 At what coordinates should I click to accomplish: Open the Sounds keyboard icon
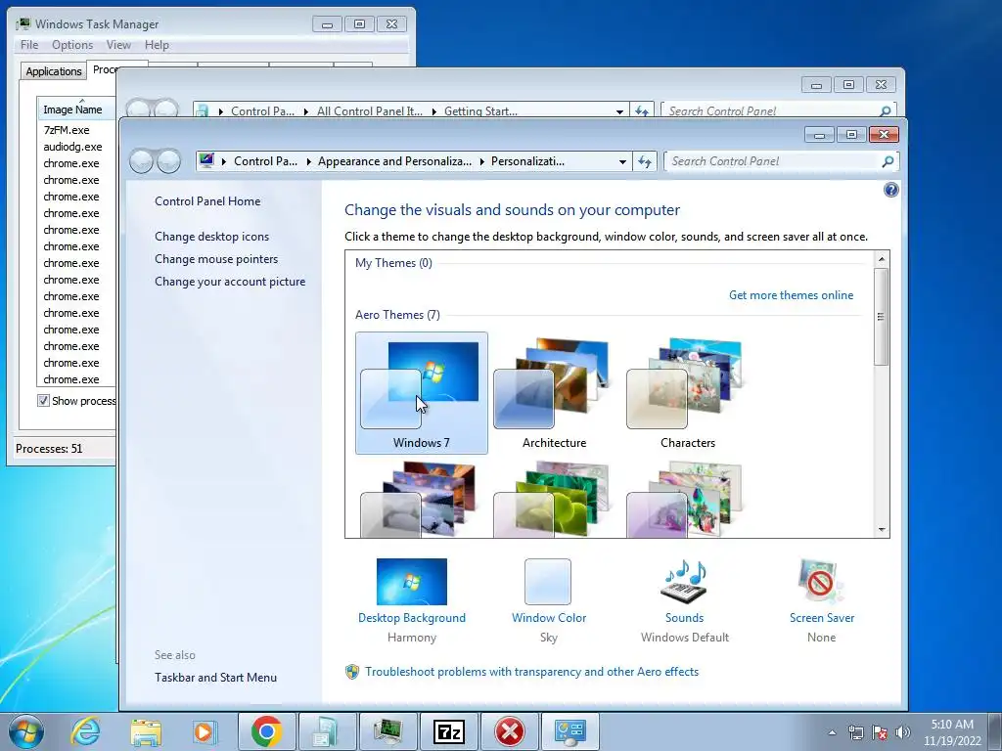pyautogui.click(x=684, y=581)
